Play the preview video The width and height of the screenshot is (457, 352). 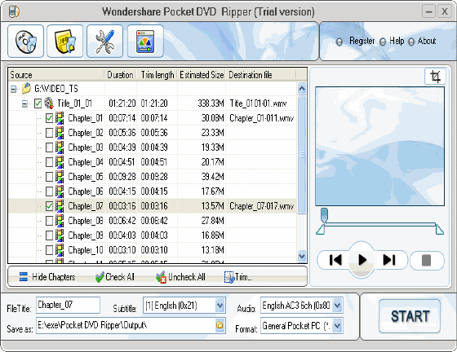(x=362, y=259)
